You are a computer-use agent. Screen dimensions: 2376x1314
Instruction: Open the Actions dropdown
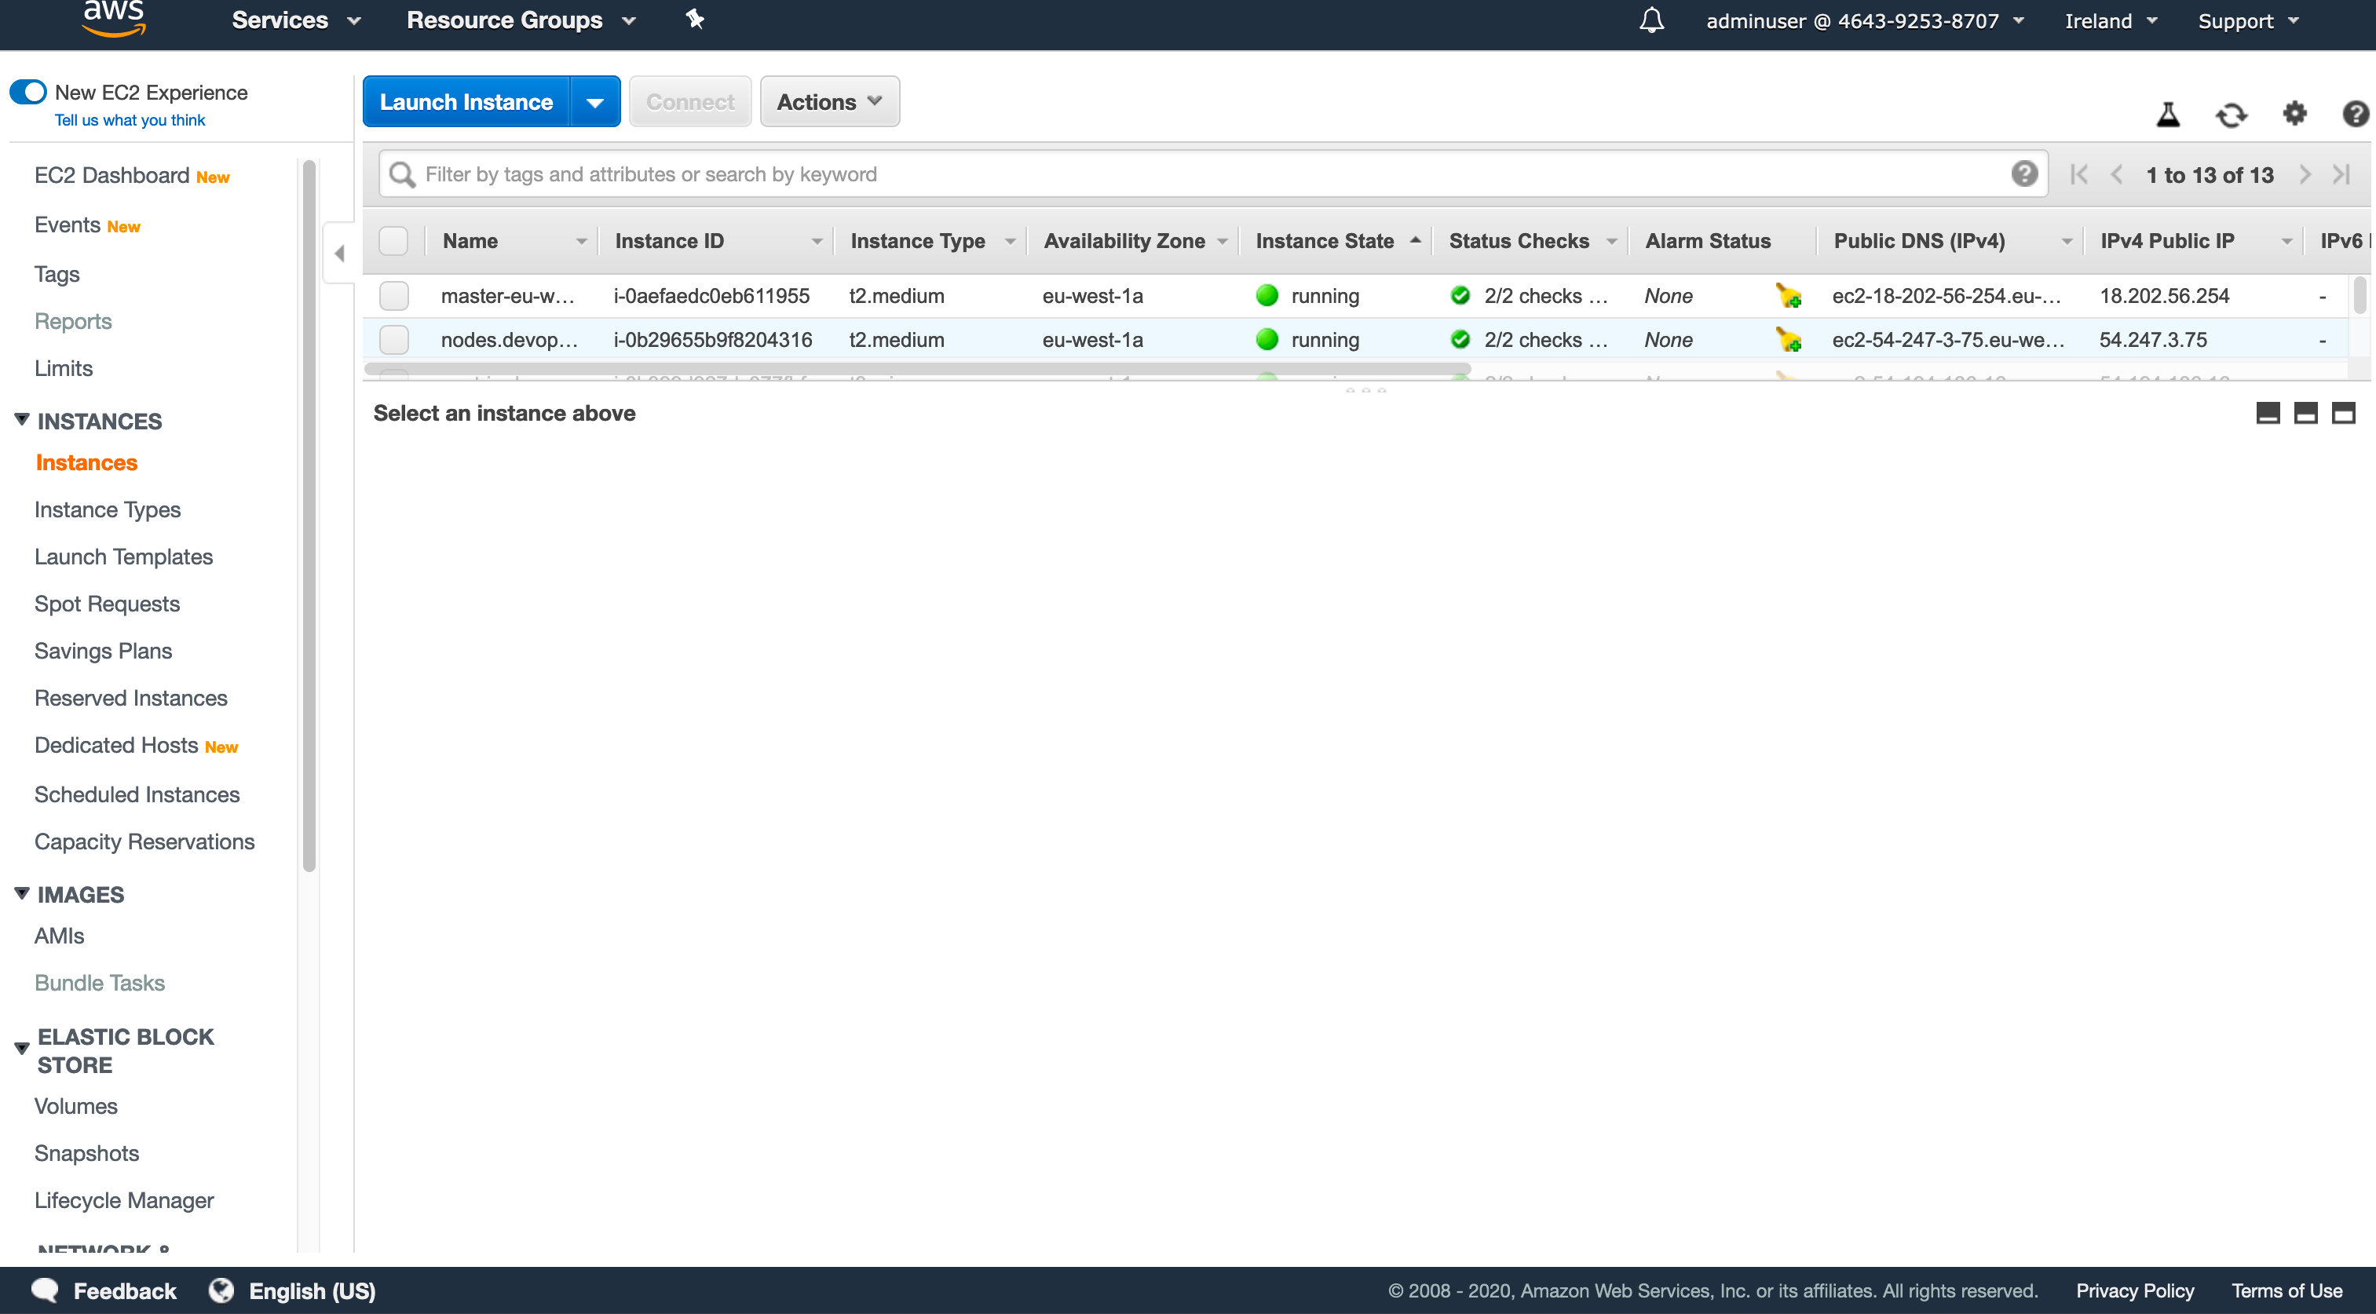pos(829,101)
